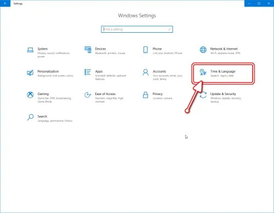Image resolution: width=274 pixels, height=213 pixels.
Task: Click the System laptop icon
Action: [x=30, y=50]
